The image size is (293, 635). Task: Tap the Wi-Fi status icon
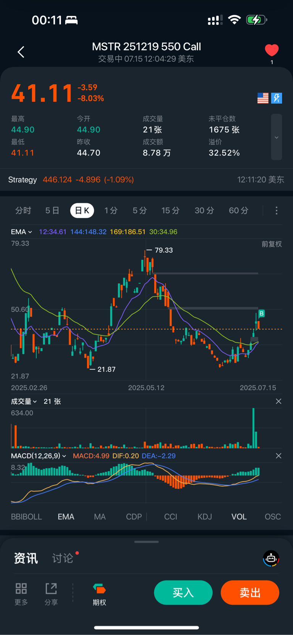[x=234, y=19]
